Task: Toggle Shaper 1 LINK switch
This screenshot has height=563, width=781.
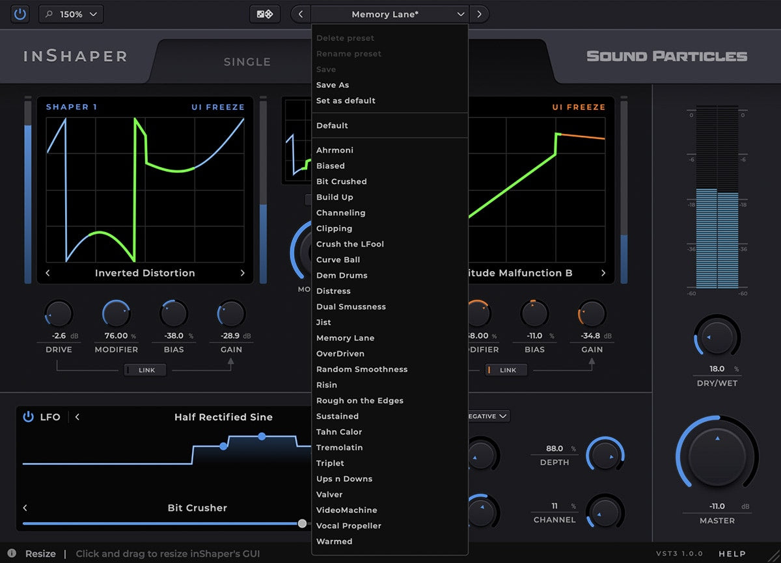Action: tap(146, 370)
